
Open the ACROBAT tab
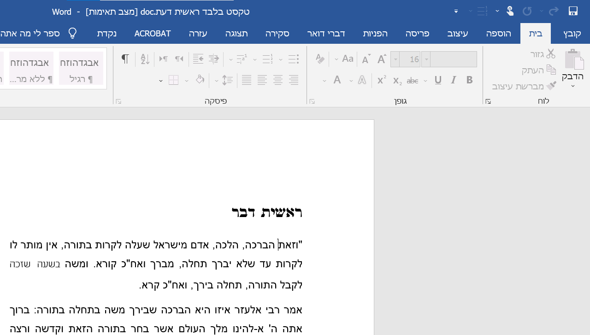tap(153, 33)
